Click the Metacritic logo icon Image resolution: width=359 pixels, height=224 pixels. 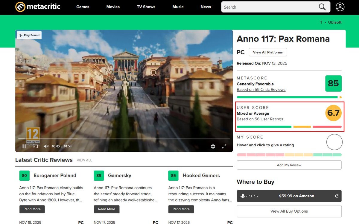click(20, 7)
